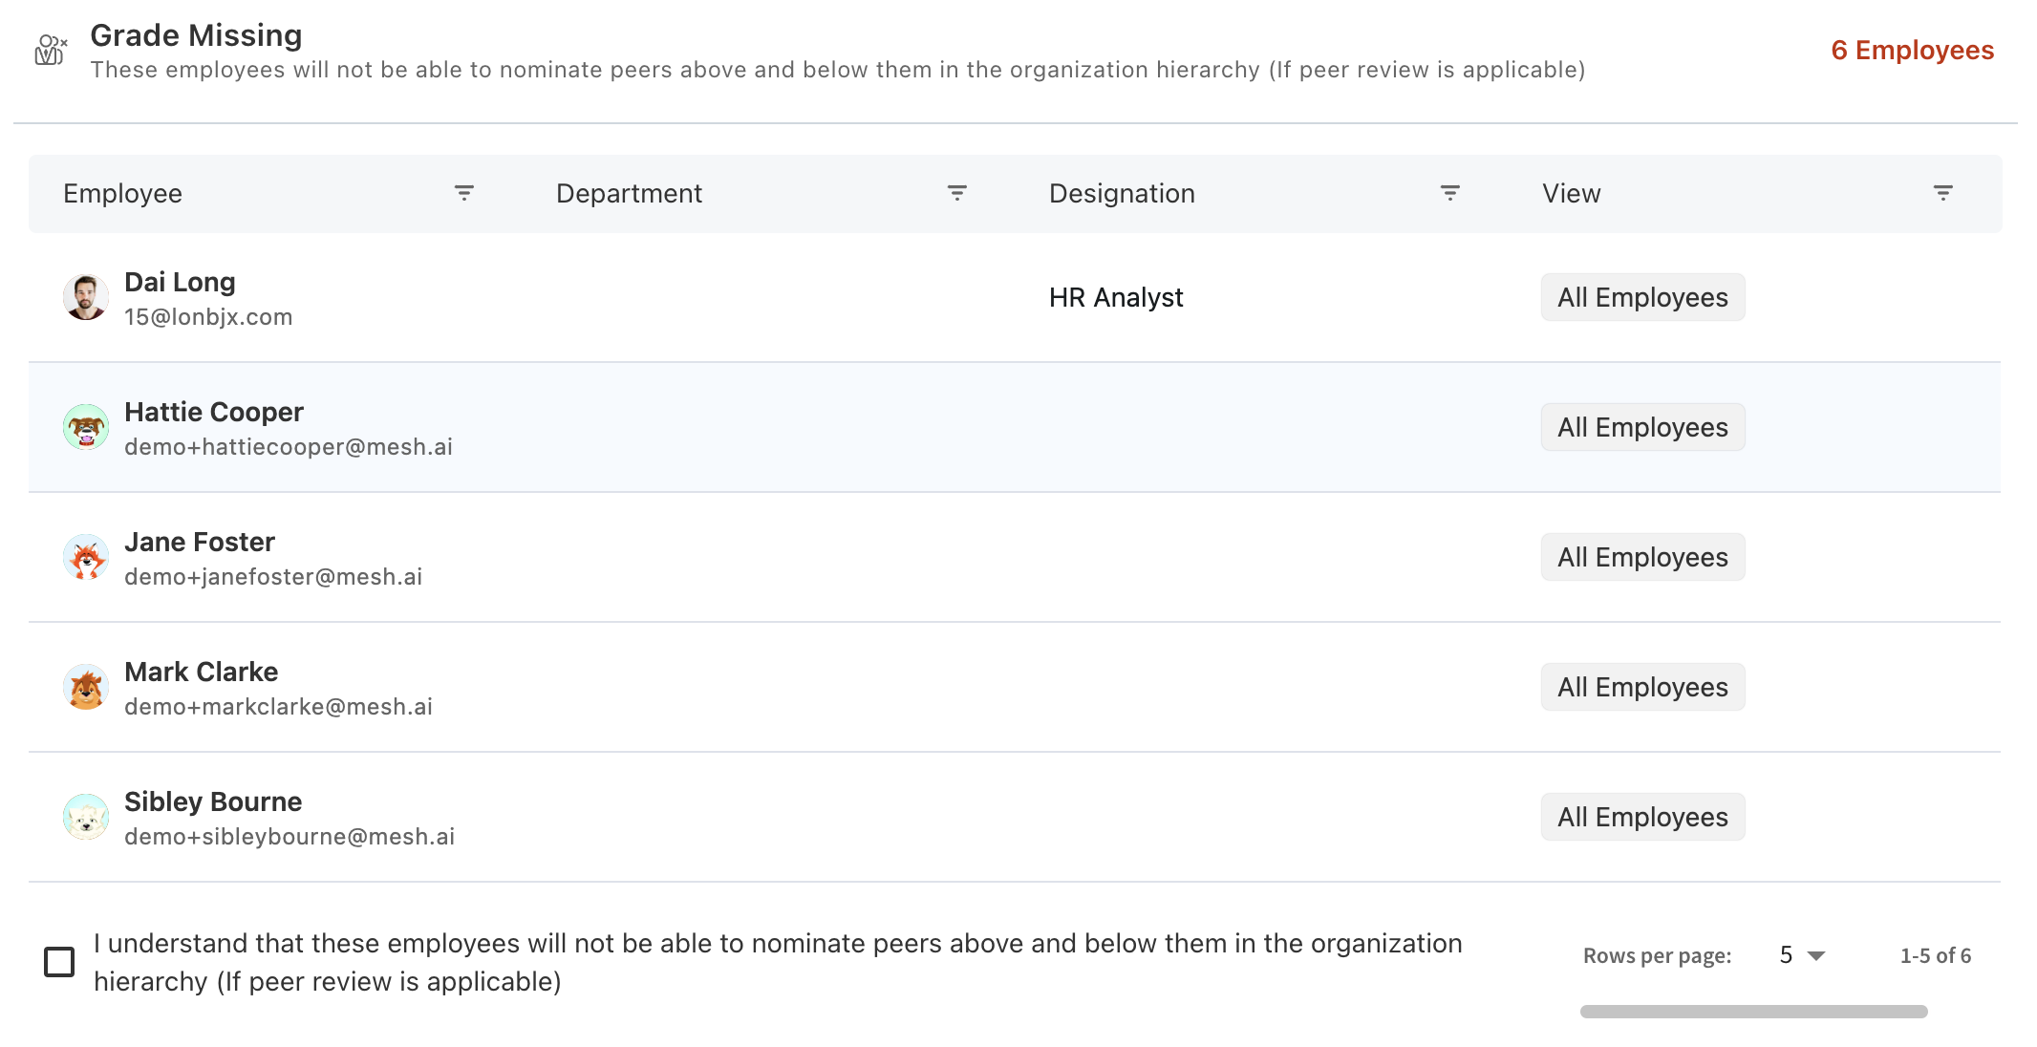Click the 6 Employees count link
This screenshot has height=1047, width=2037.
[1912, 50]
